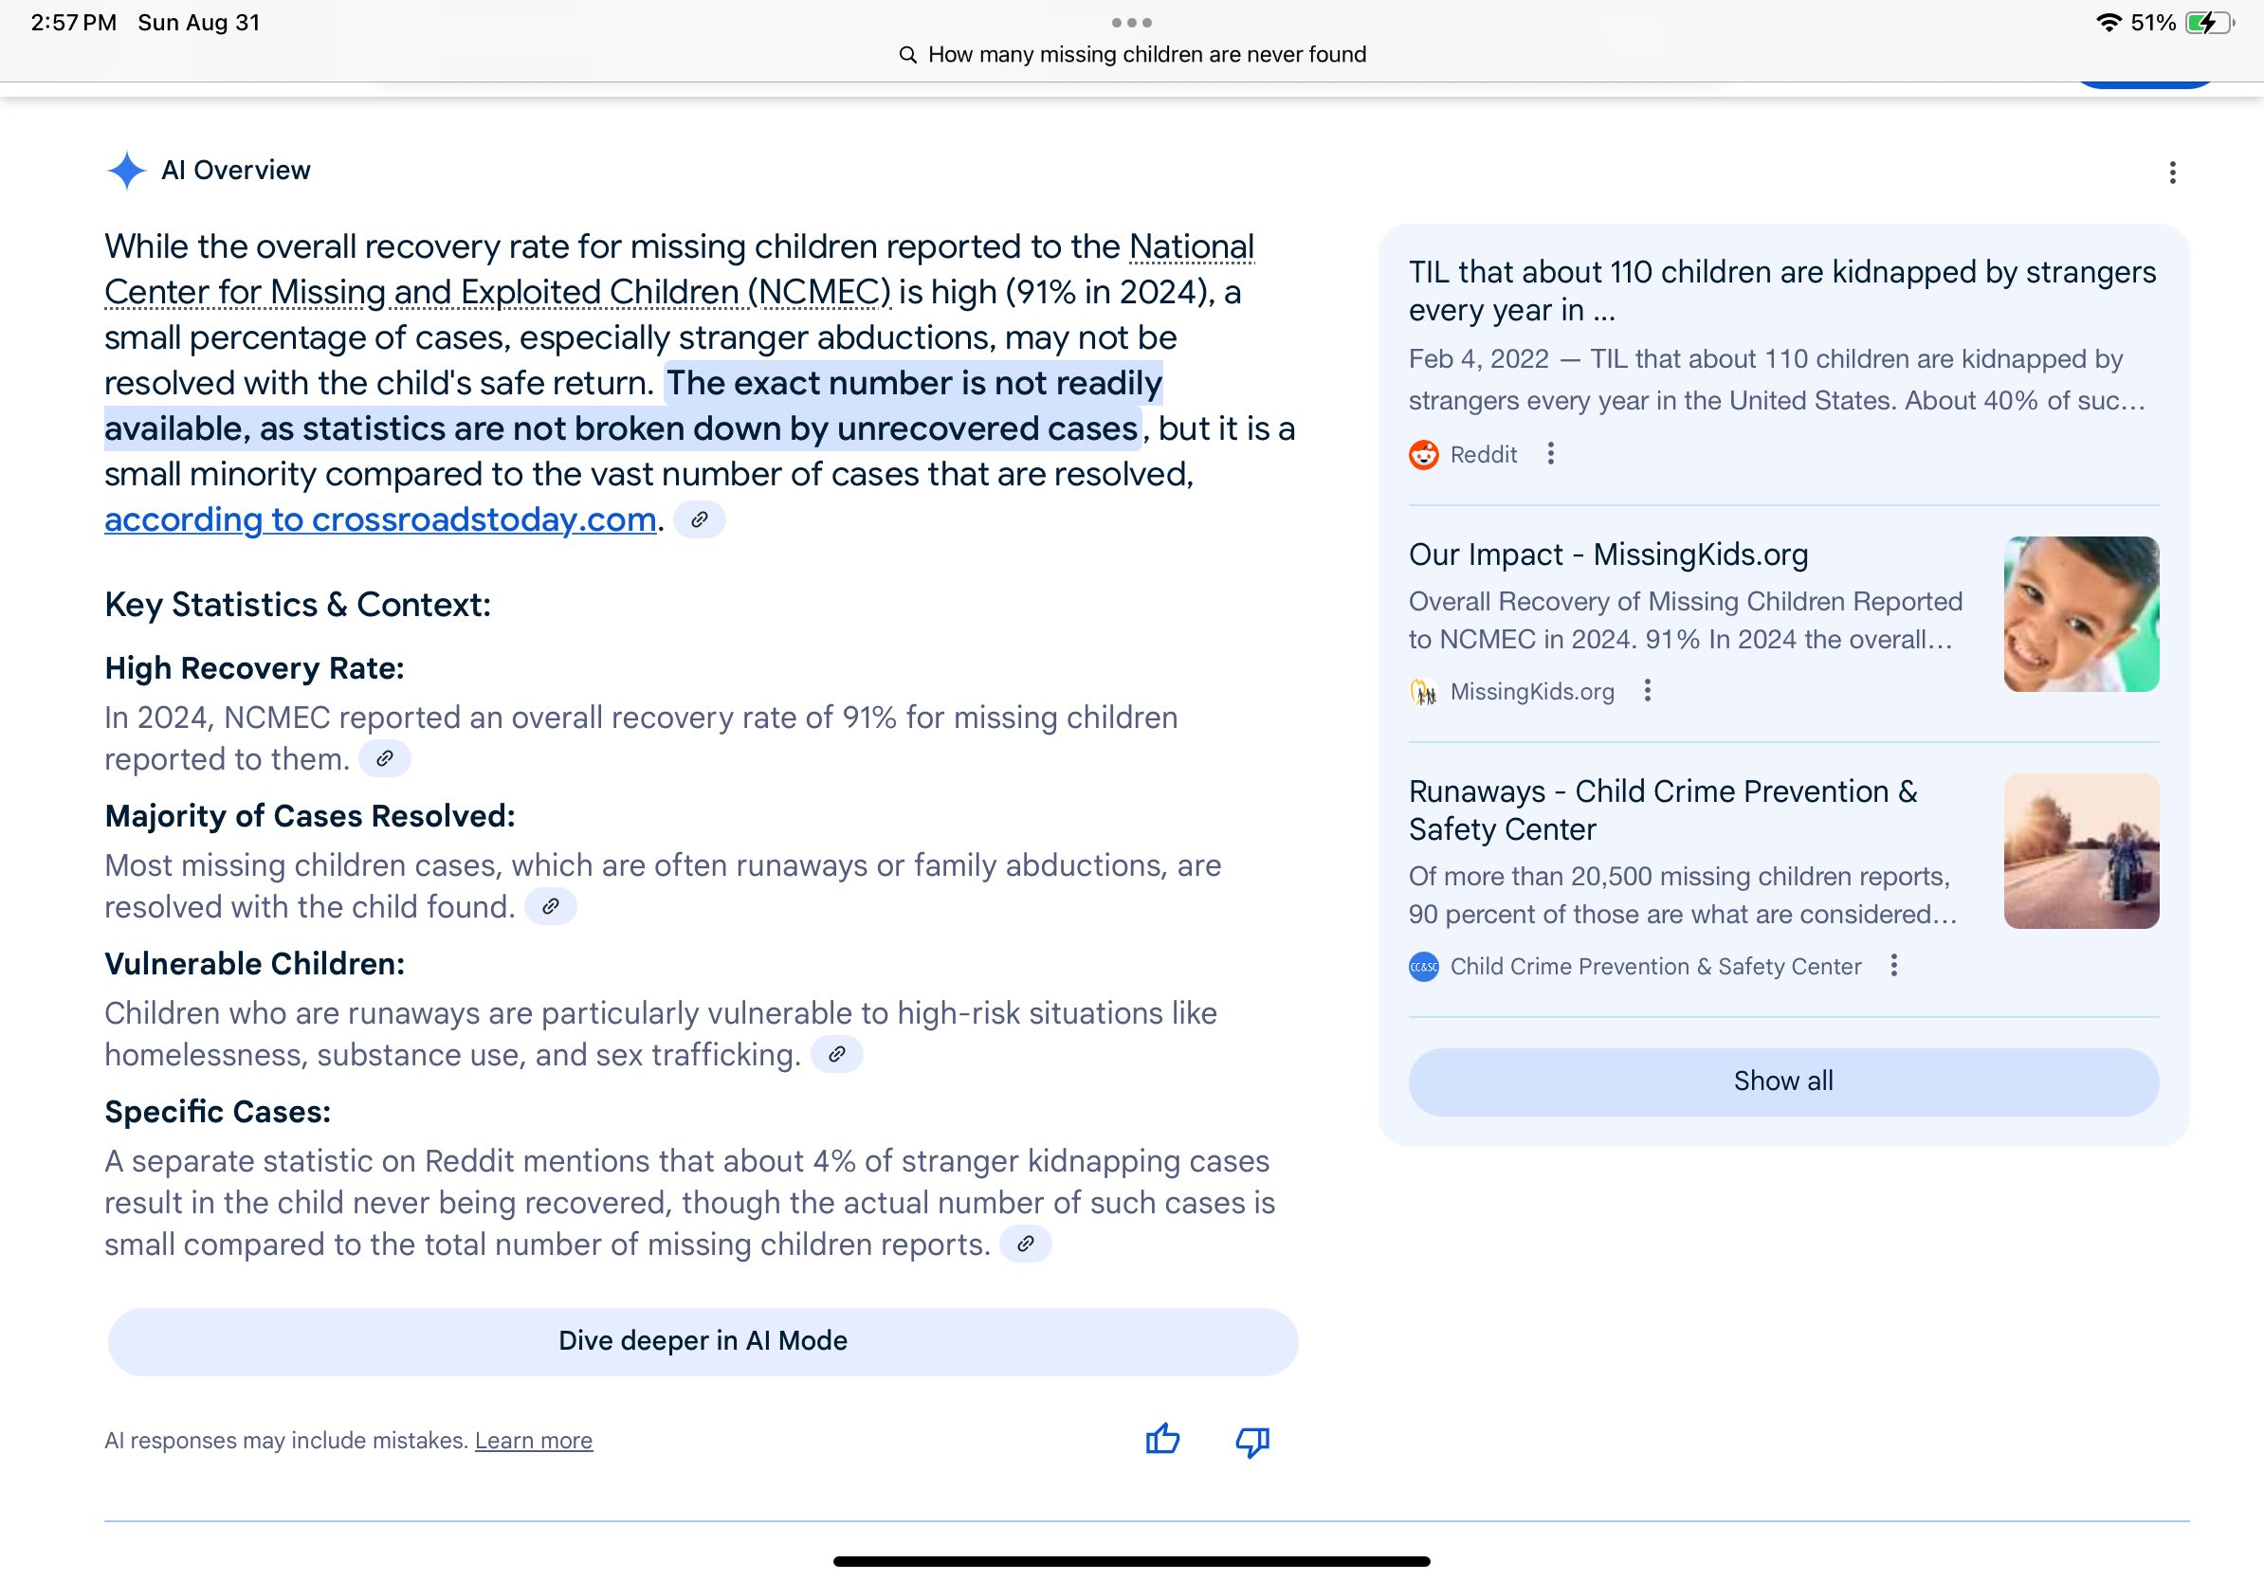The height and width of the screenshot is (1581, 2264).
Task: Click the highlighted 'exact number is not readily available' text
Action: coord(633,406)
